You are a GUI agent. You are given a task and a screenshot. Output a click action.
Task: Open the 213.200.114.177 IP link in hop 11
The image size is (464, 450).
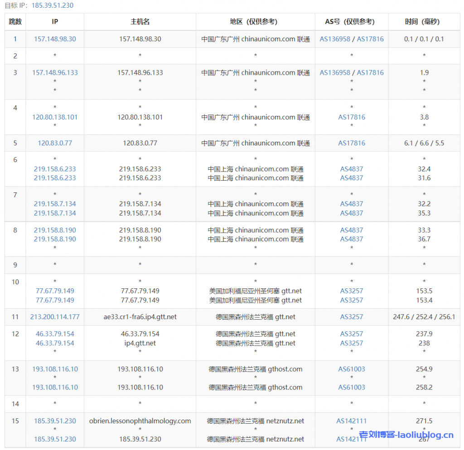click(x=55, y=317)
